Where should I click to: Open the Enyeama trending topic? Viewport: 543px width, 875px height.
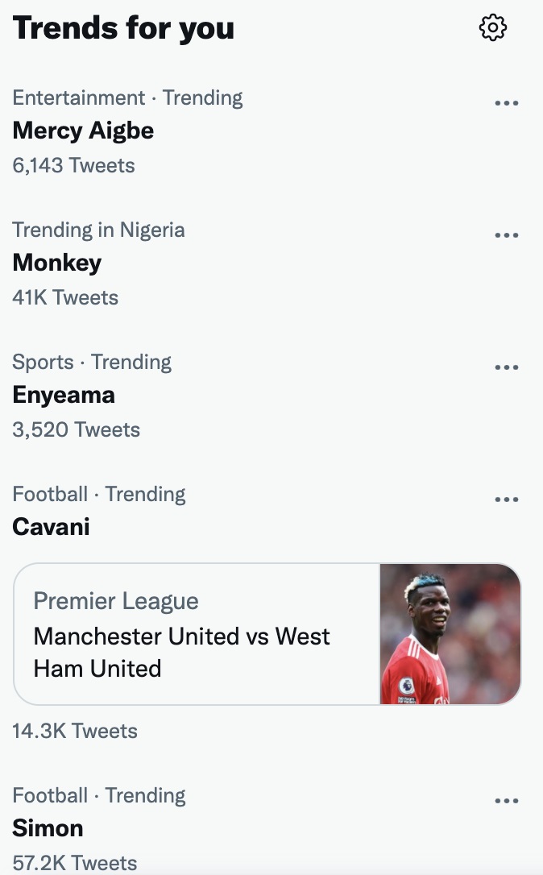[64, 395]
